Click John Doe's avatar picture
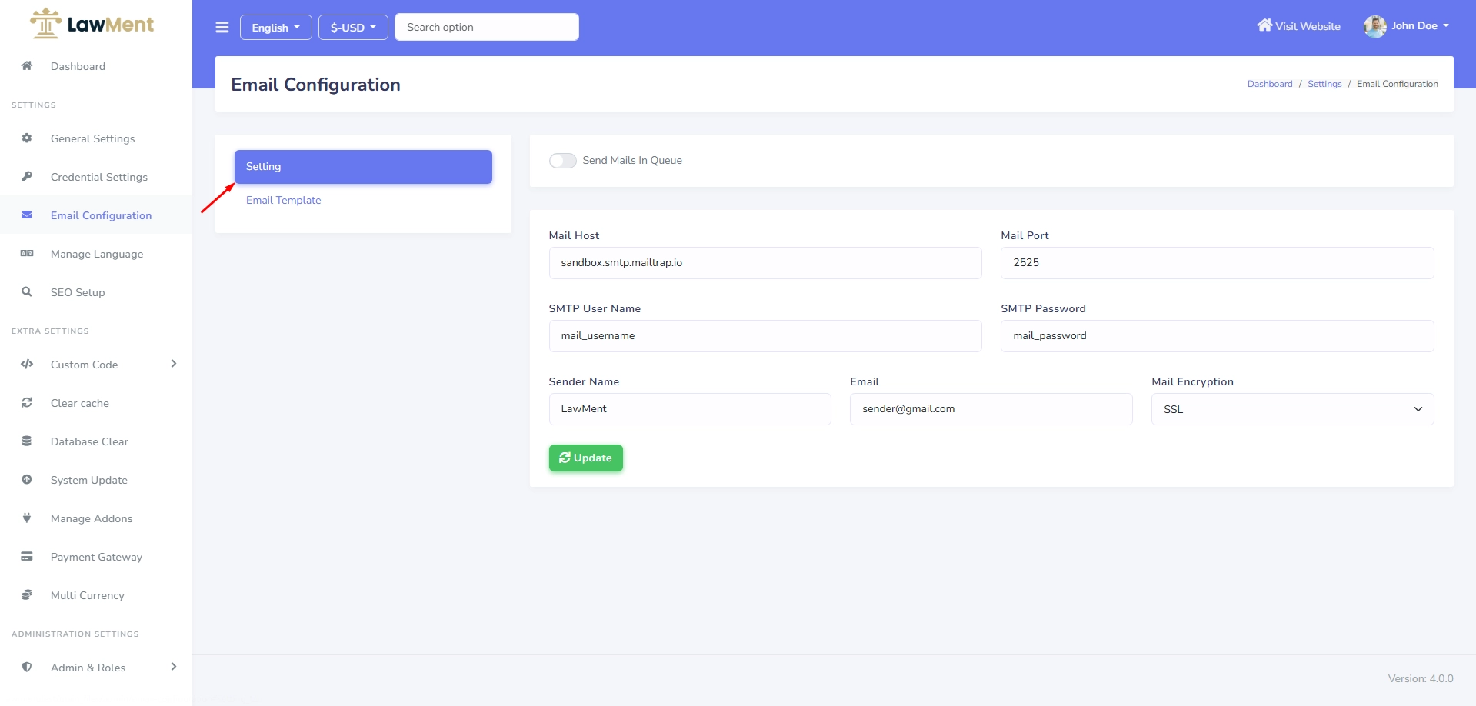 tap(1375, 26)
